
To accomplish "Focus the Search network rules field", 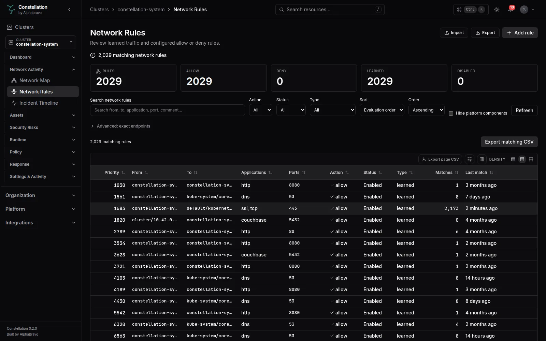I will click(168, 110).
